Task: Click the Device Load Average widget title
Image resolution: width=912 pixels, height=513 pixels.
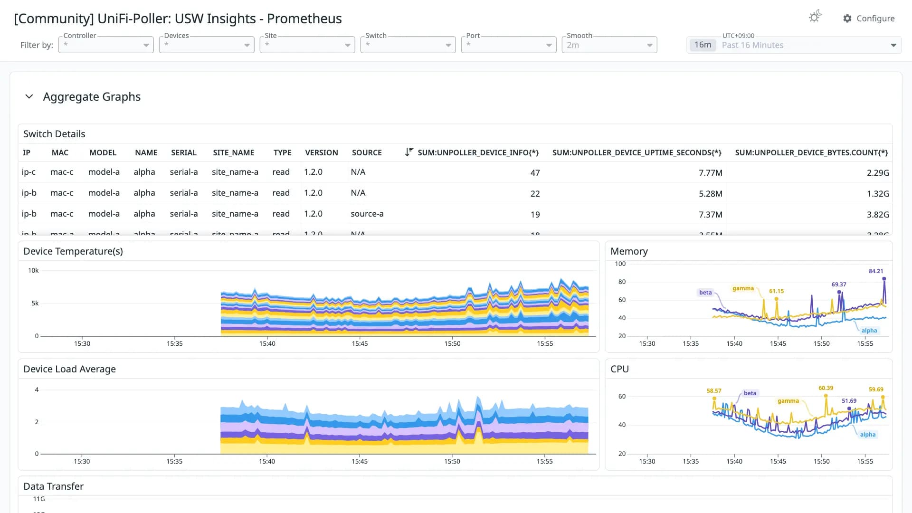Action: [x=69, y=369]
